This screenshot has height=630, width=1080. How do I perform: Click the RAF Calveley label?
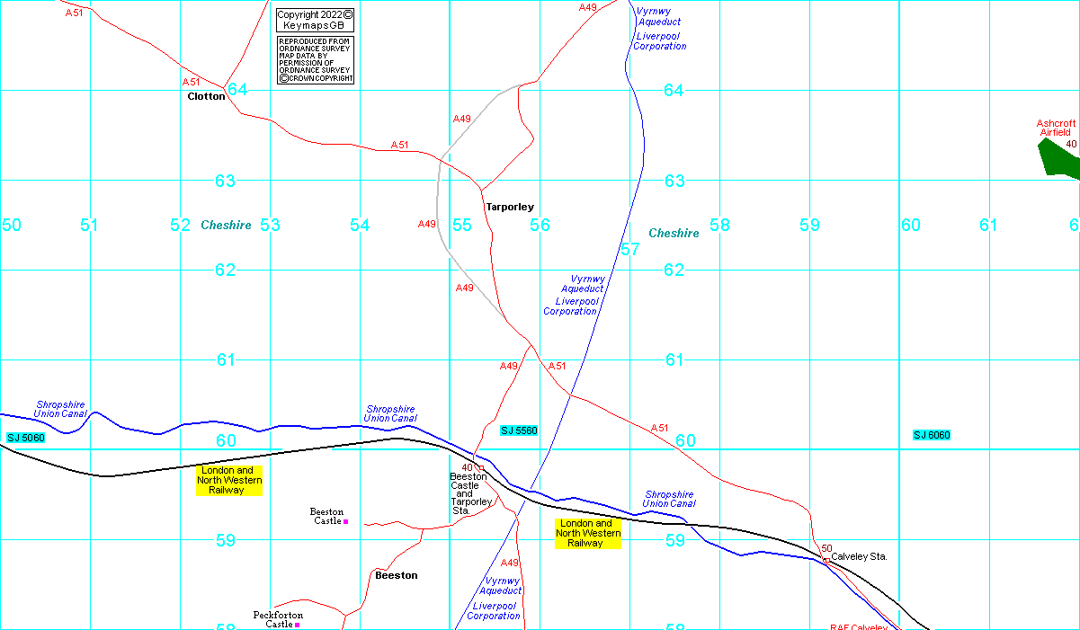(858, 626)
